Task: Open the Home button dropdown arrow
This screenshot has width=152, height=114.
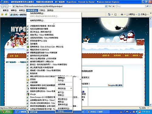Action: click(112, 14)
